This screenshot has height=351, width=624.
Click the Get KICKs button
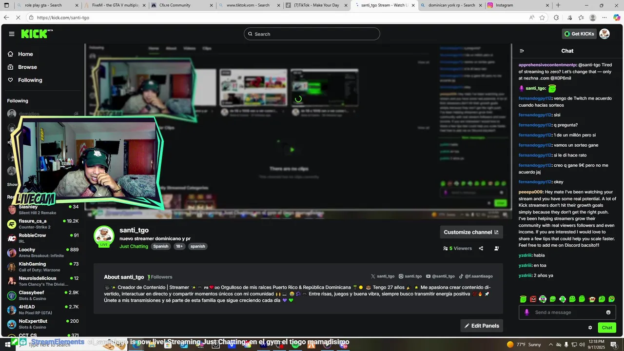(x=579, y=34)
